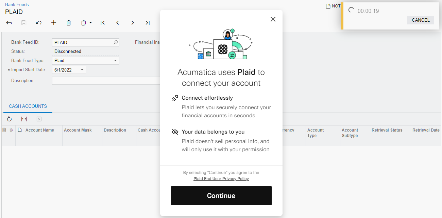Screen dimensions: 442x218
Task: Select the Export to Excel icon
Action: coord(39,119)
